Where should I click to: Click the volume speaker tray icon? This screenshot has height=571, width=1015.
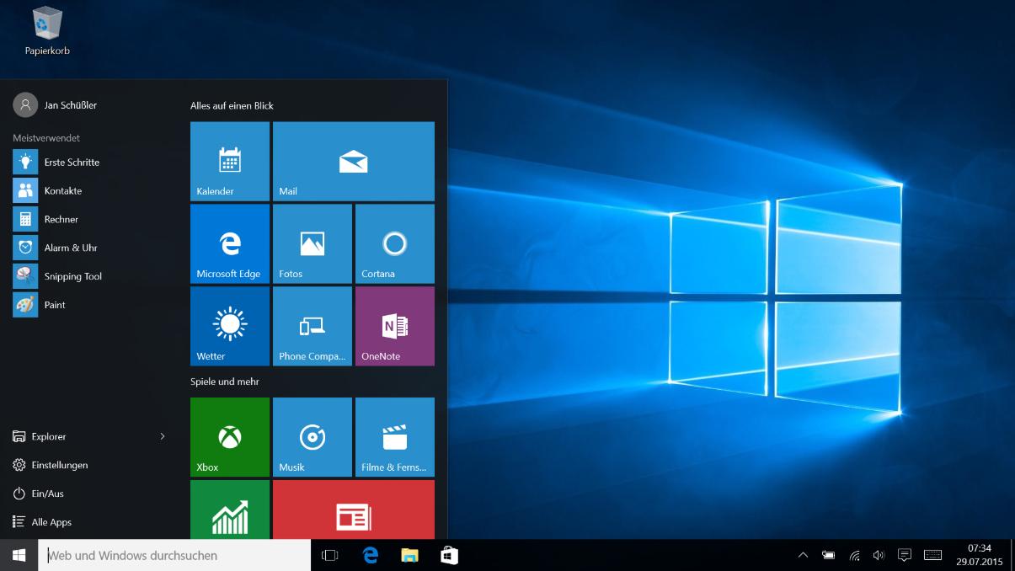point(879,555)
